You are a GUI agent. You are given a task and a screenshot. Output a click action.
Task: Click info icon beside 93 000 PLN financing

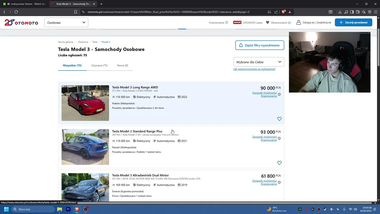279,138
